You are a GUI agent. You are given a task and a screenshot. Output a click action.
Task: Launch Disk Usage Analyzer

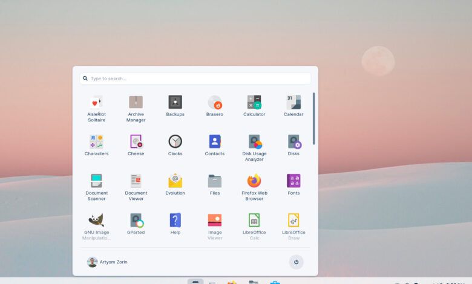pyautogui.click(x=254, y=147)
